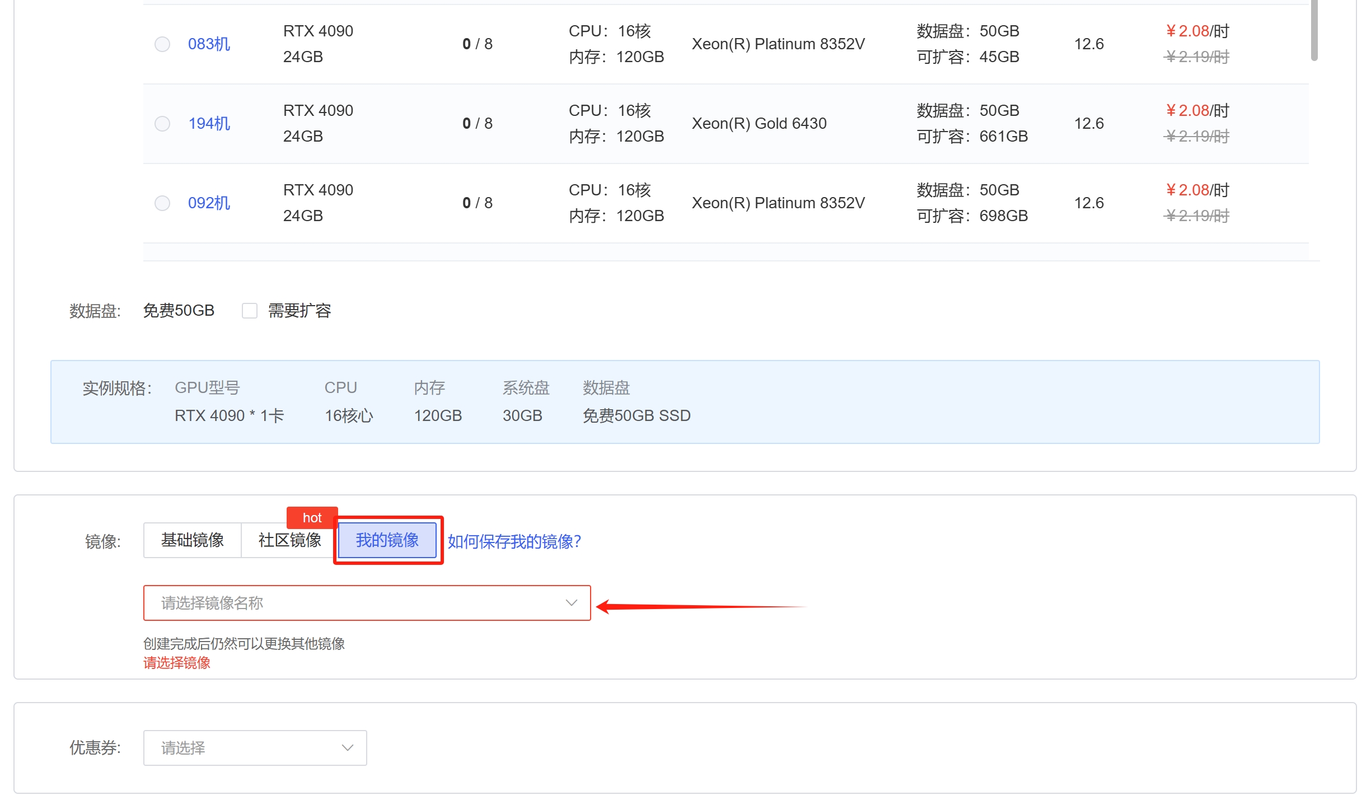Open 如何保存我的镜像 help link
This screenshot has height=800, width=1371.
[514, 541]
